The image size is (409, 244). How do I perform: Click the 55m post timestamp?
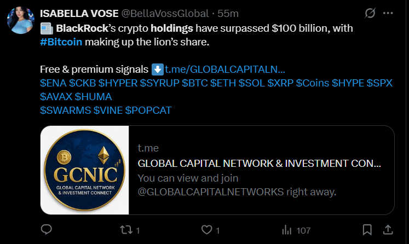228,14
